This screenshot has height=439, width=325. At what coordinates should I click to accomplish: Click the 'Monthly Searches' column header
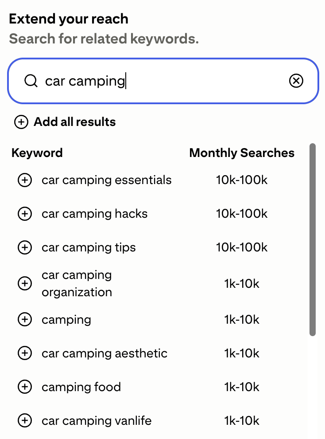pos(242,153)
